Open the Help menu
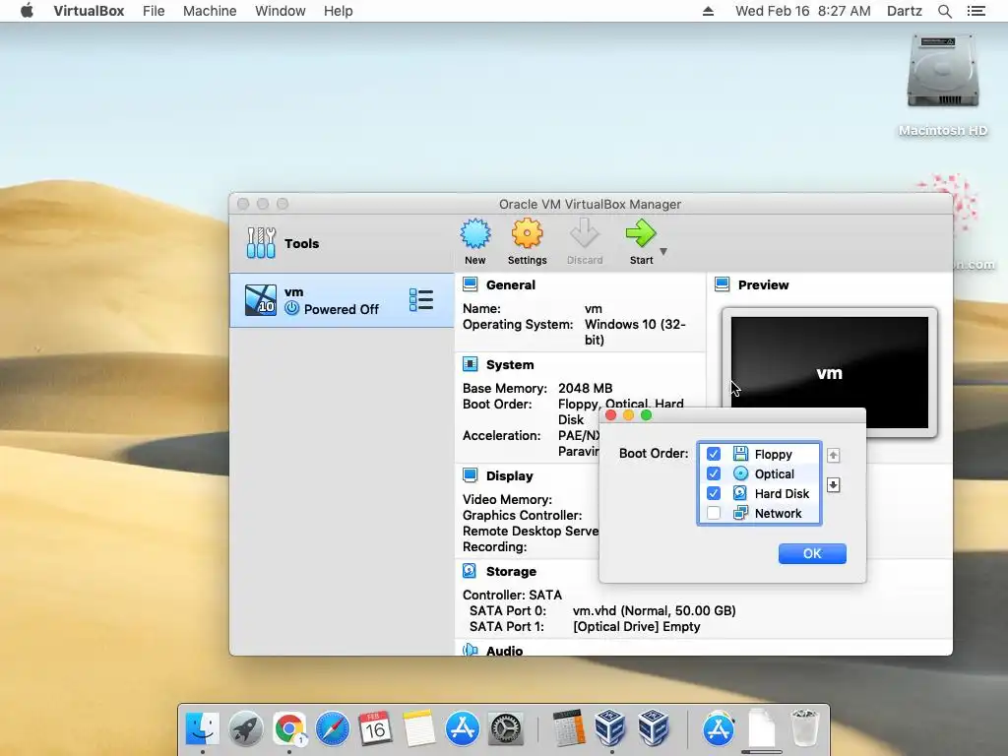 [339, 11]
